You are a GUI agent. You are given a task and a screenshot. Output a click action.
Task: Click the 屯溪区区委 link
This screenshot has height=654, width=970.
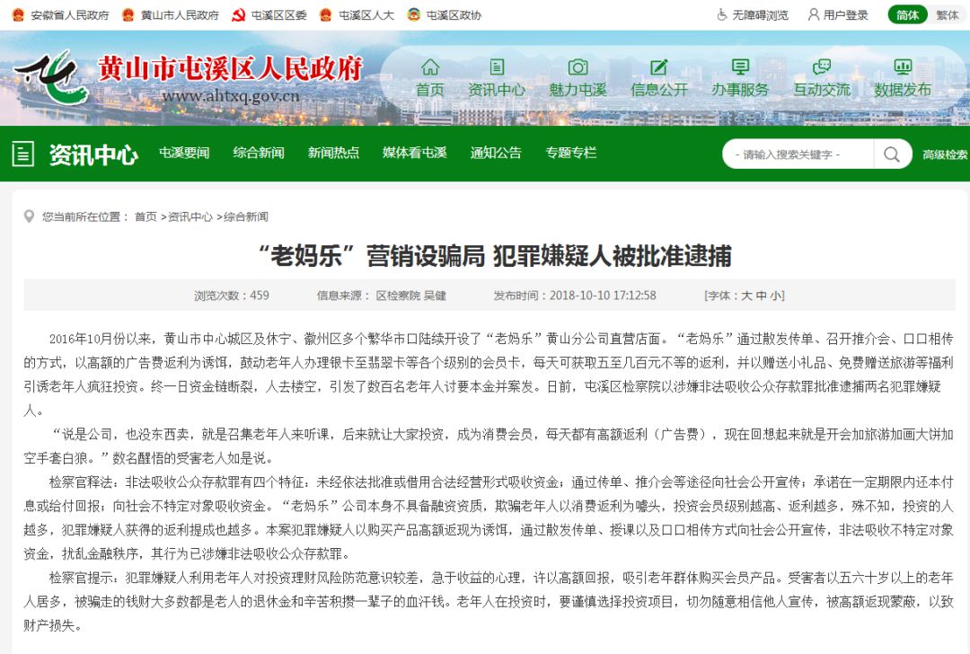278,15
